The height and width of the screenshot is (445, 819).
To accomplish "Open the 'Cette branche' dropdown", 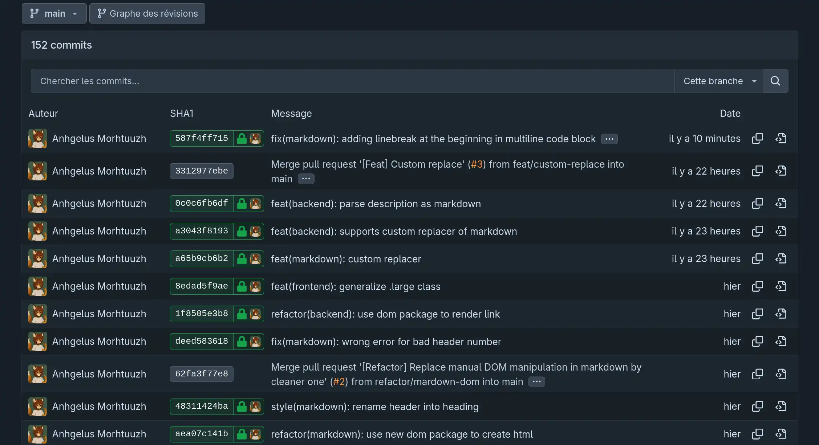I will coord(719,81).
